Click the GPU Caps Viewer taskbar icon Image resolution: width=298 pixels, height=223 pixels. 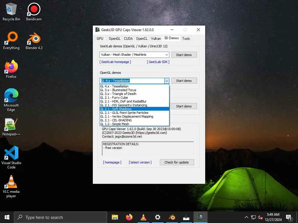pos(200,217)
